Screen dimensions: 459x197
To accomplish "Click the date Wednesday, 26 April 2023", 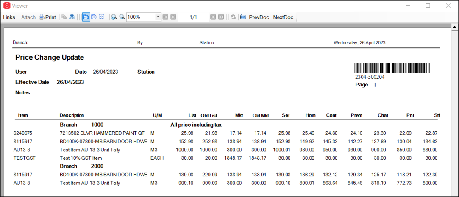I will point(359,43).
